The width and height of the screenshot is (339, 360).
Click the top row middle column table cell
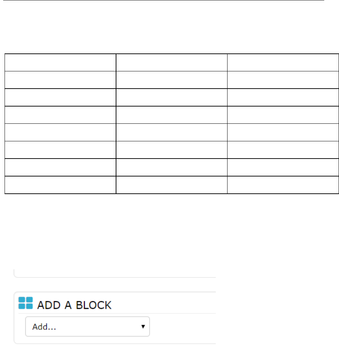coord(172,62)
